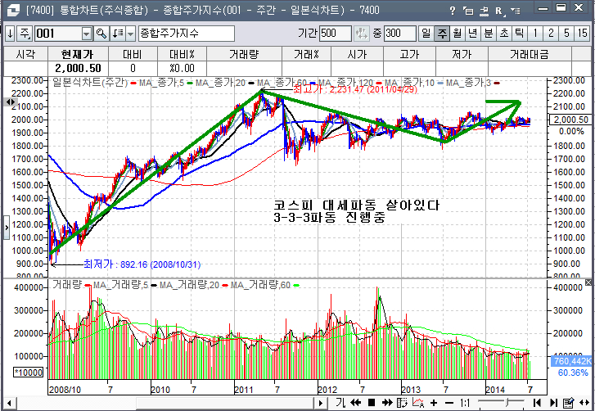
Task: Click the plus zoom-in icon
Action: pyautogui.click(x=434, y=403)
